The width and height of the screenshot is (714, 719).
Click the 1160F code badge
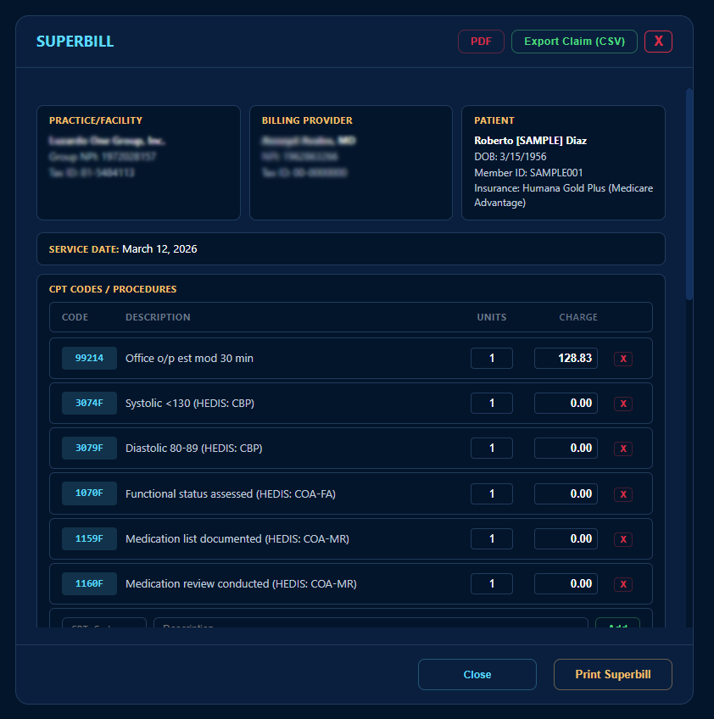[x=88, y=583]
